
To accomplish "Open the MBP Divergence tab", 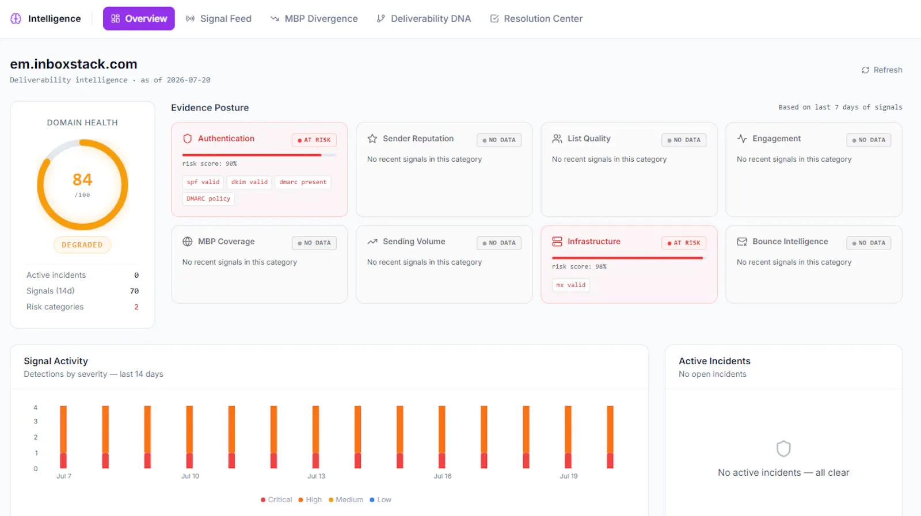I will tap(314, 18).
